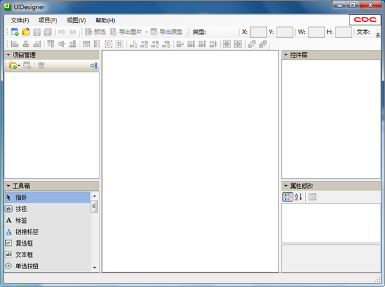This screenshot has width=385, height=287.
Task: Collapse the 控件层 panel header arrow
Action: pos(286,55)
